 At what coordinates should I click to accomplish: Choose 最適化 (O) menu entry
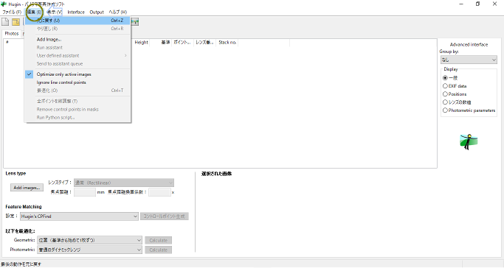click(77, 91)
